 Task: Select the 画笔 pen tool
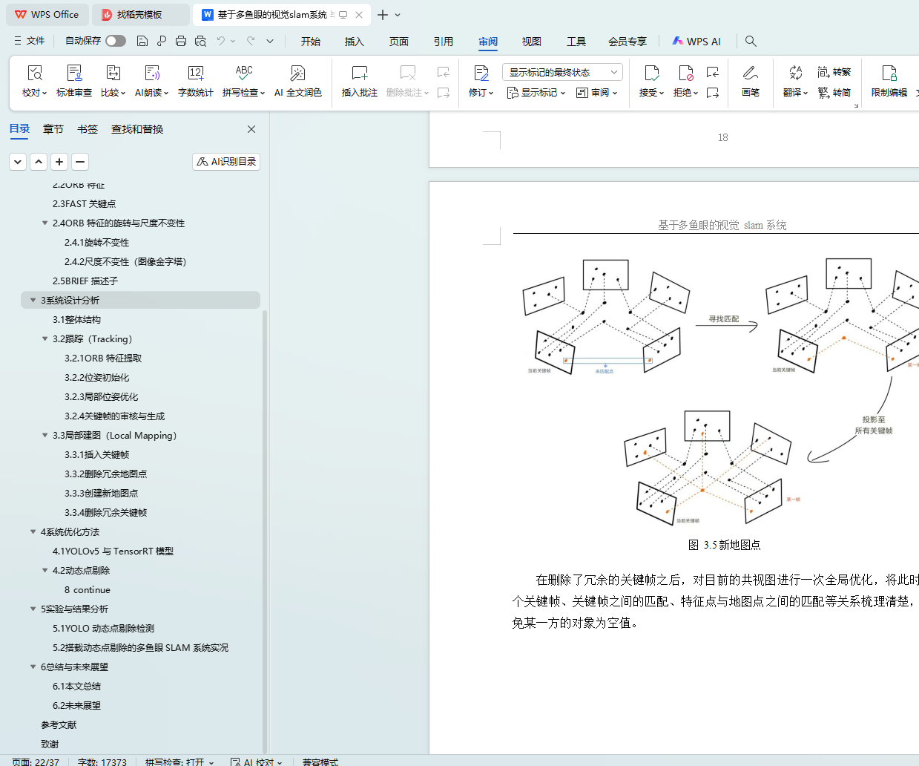click(751, 81)
